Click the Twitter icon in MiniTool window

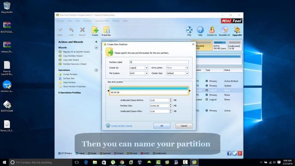pos(235,154)
